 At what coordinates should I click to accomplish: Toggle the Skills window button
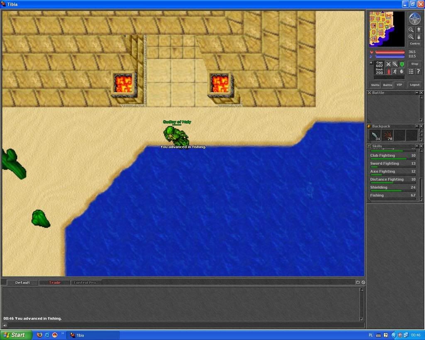click(x=375, y=85)
